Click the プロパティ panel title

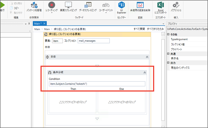coord(172,24)
